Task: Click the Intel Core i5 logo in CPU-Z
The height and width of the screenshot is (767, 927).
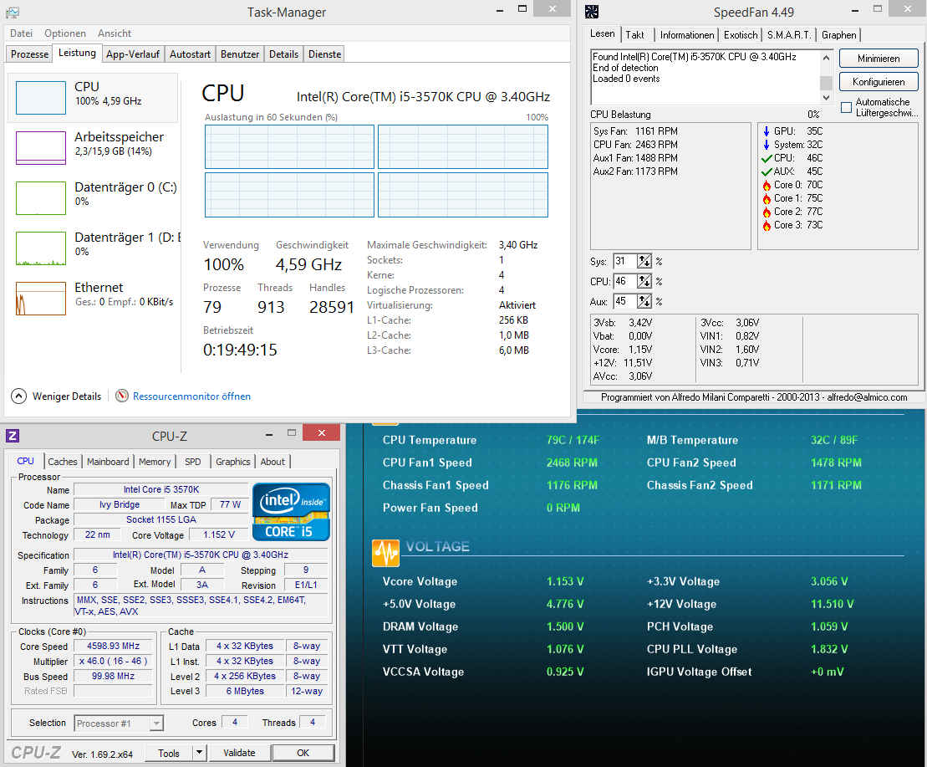Action: tap(291, 512)
